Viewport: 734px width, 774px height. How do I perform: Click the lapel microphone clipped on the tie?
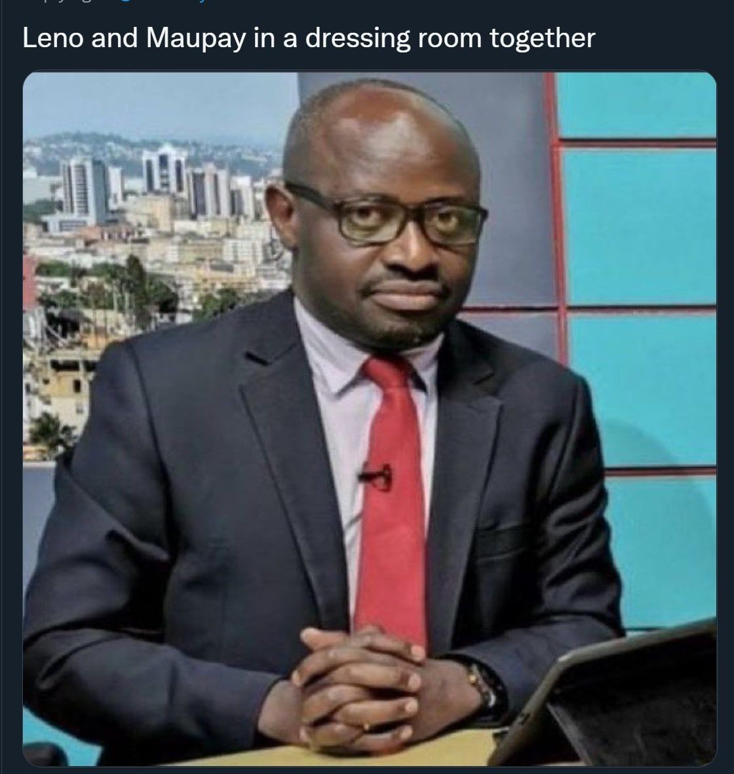(x=376, y=478)
